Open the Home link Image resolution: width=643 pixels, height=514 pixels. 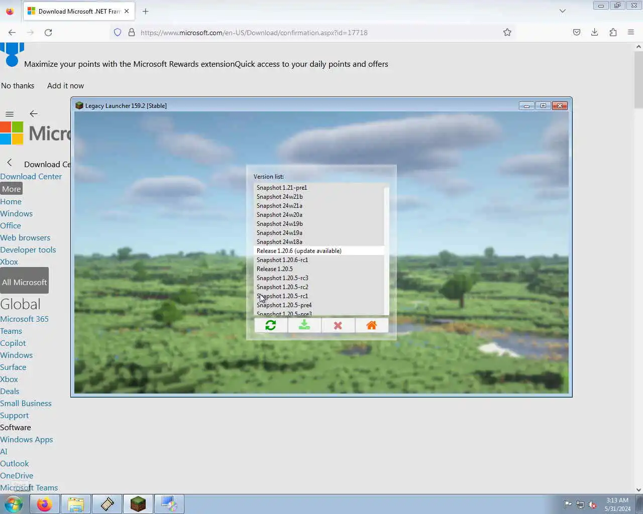tap(11, 202)
